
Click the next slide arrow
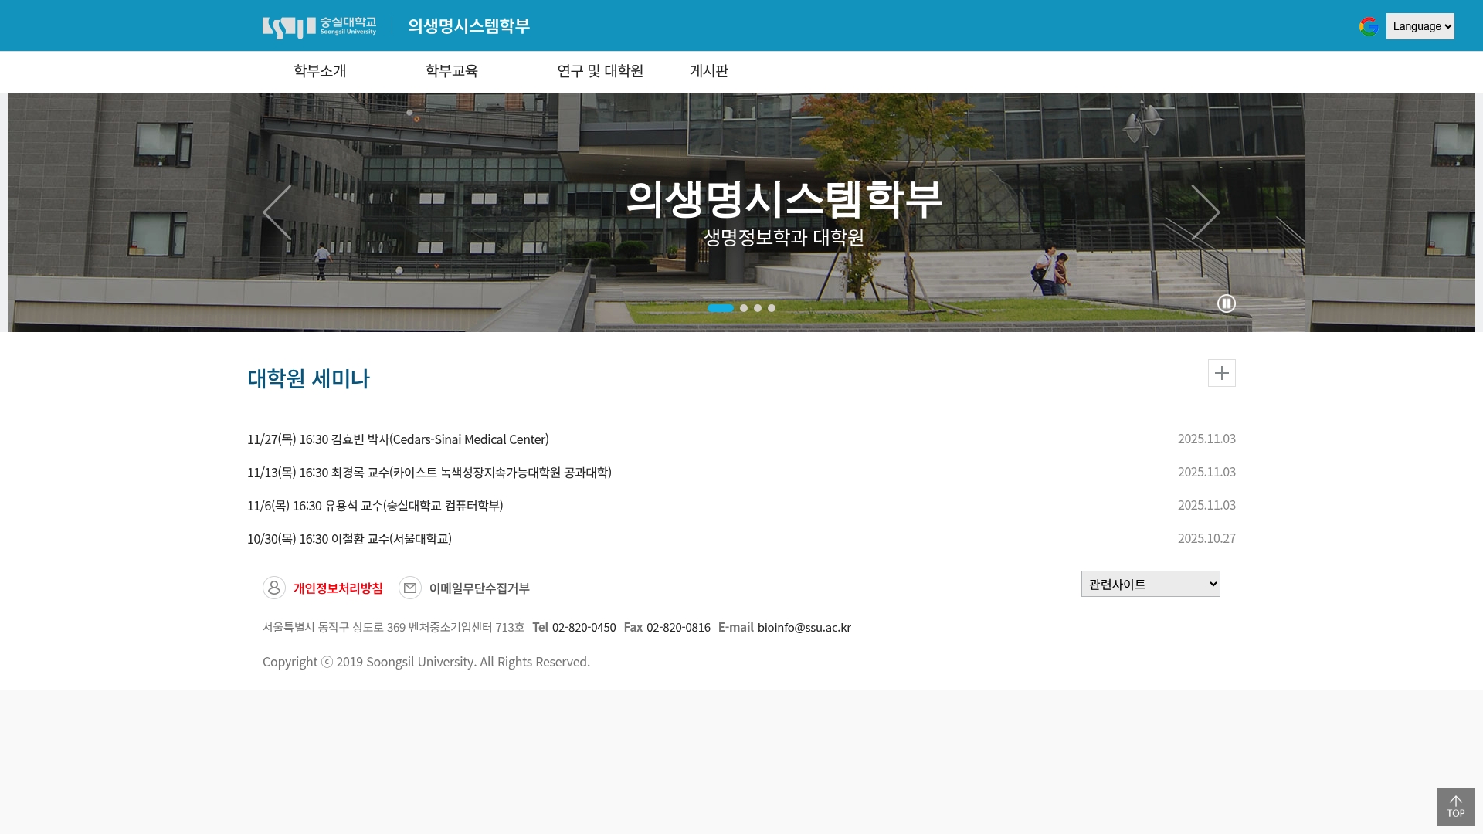(1206, 212)
